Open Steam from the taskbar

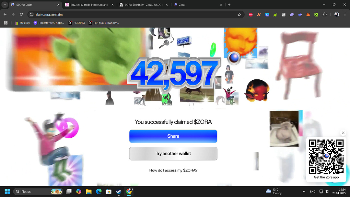[x=119, y=191]
